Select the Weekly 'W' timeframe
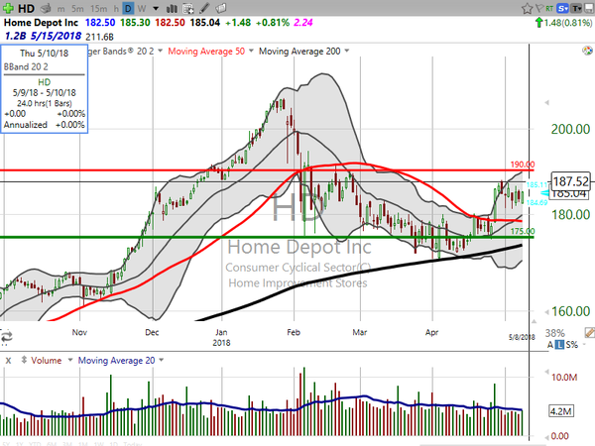 [142, 8]
